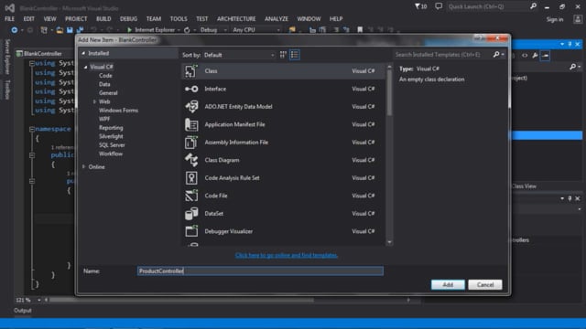Switch templates to medium icons view
Screen dimensions: 586x329
[283, 55]
